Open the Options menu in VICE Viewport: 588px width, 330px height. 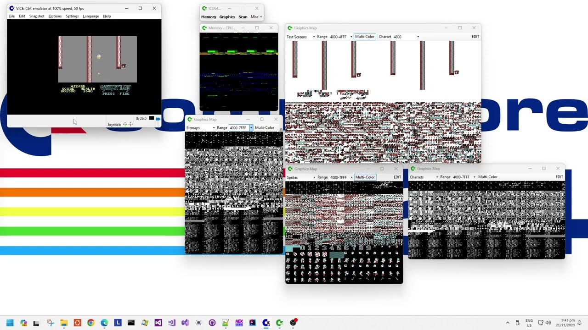click(x=55, y=16)
